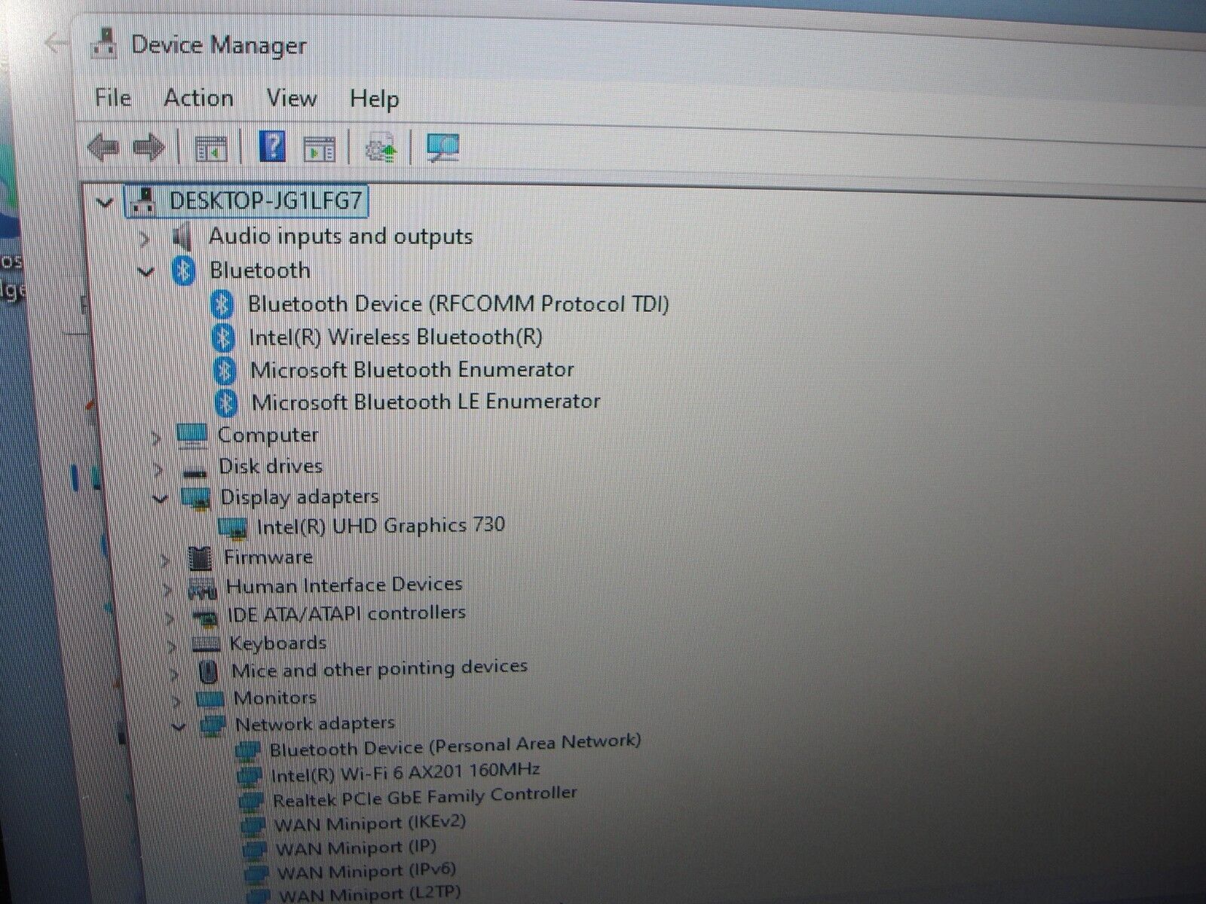Select Microsoft Bluetooth LE Enumerator
This screenshot has height=904, width=1206.
point(426,401)
